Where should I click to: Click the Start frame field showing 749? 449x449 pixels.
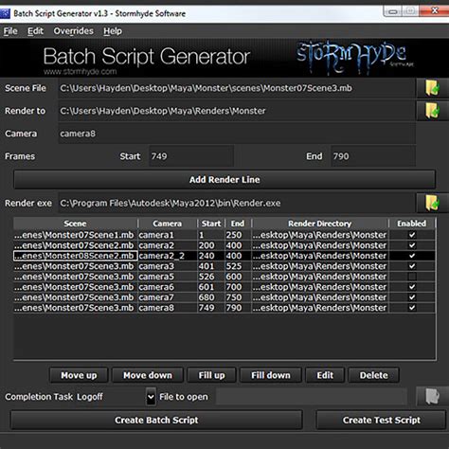click(191, 156)
